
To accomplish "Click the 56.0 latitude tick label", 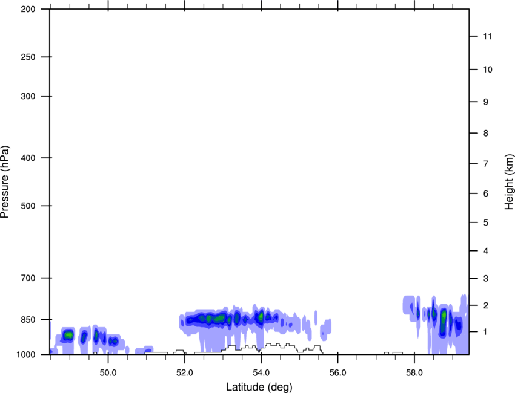I will click(337, 373).
